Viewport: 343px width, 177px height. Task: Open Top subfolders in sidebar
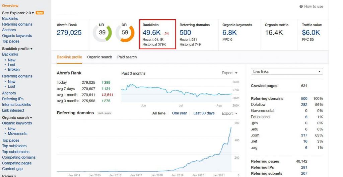14,146
